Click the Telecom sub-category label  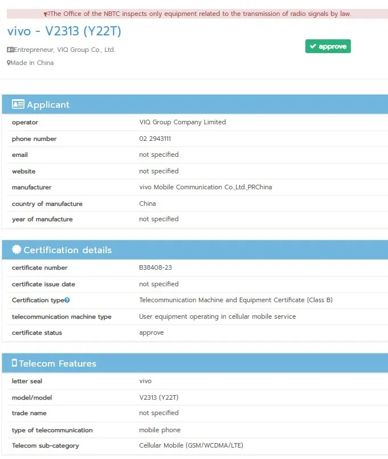(x=46, y=445)
